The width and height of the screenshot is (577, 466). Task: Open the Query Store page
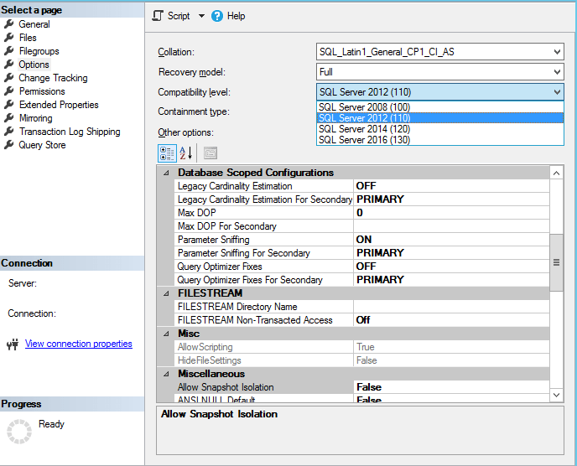point(42,145)
